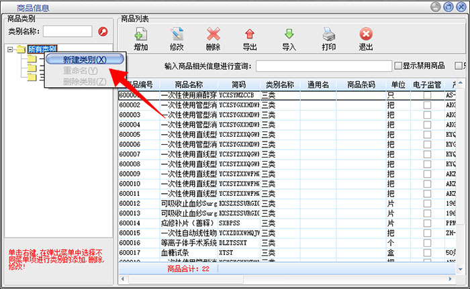470x289 pixels.
Task: Click the red search icon beside 类别名称
Action: pyautogui.click(x=103, y=31)
